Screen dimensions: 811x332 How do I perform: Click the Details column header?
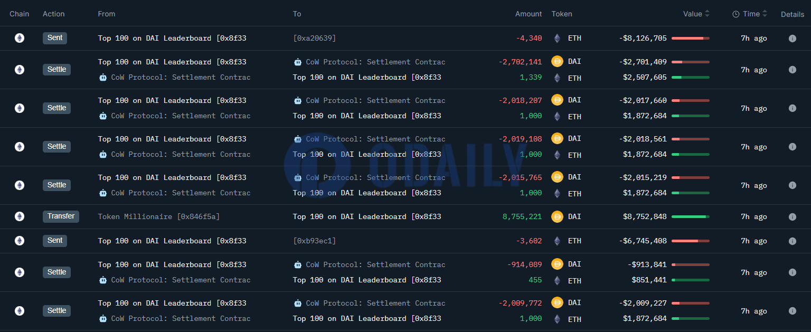click(793, 14)
